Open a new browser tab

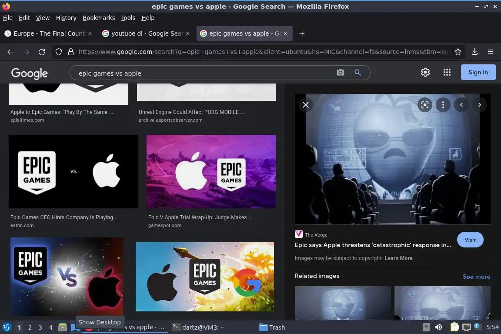pyautogui.click(x=302, y=33)
